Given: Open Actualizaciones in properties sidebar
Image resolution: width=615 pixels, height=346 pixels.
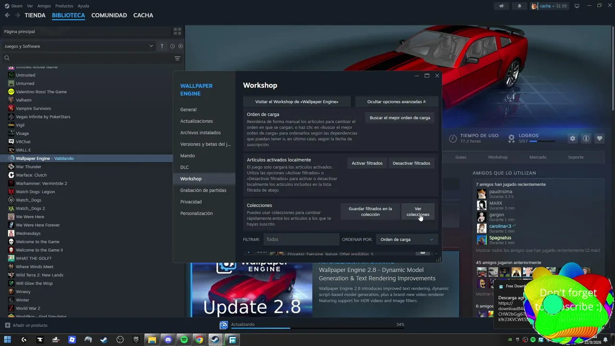Looking at the screenshot, I should click(x=204, y=121).
